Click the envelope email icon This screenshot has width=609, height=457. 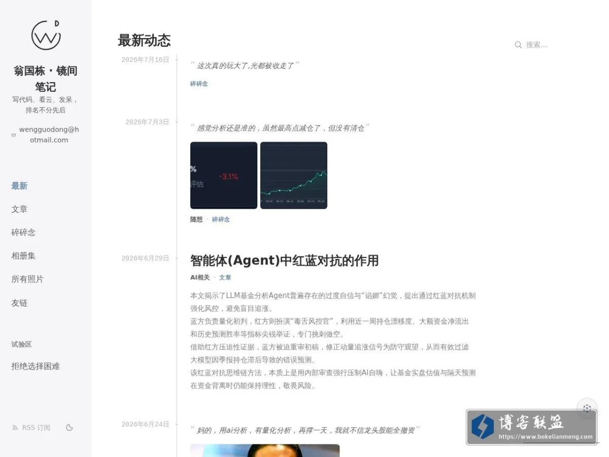click(14, 135)
